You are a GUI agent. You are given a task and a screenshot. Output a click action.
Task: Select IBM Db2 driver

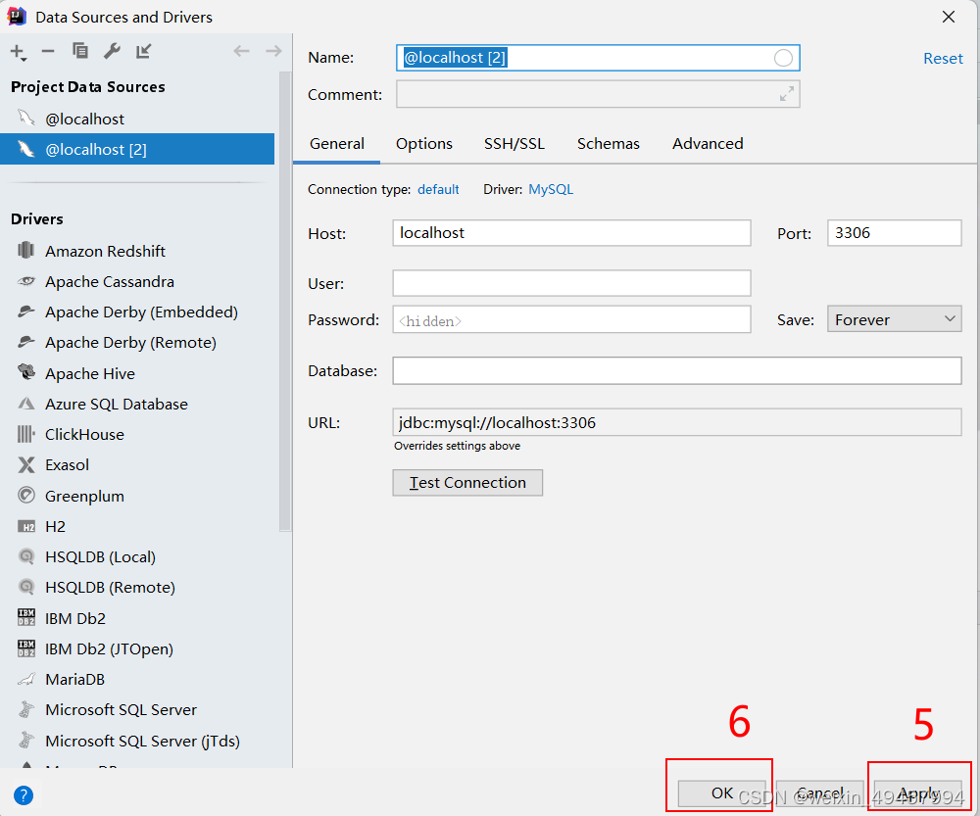137,618
